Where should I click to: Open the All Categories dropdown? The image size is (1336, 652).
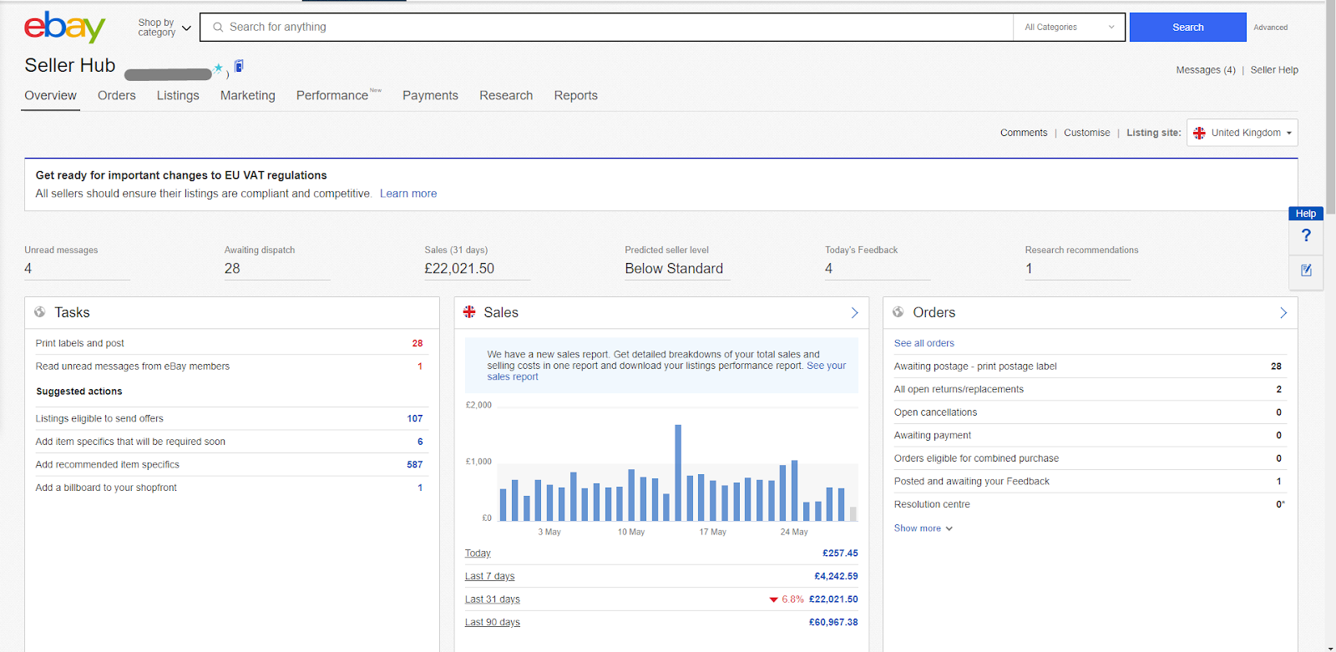(x=1069, y=27)
